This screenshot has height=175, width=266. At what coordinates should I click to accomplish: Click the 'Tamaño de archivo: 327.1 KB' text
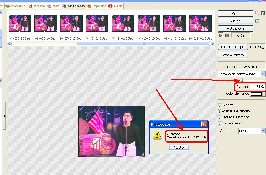[186, 137]
